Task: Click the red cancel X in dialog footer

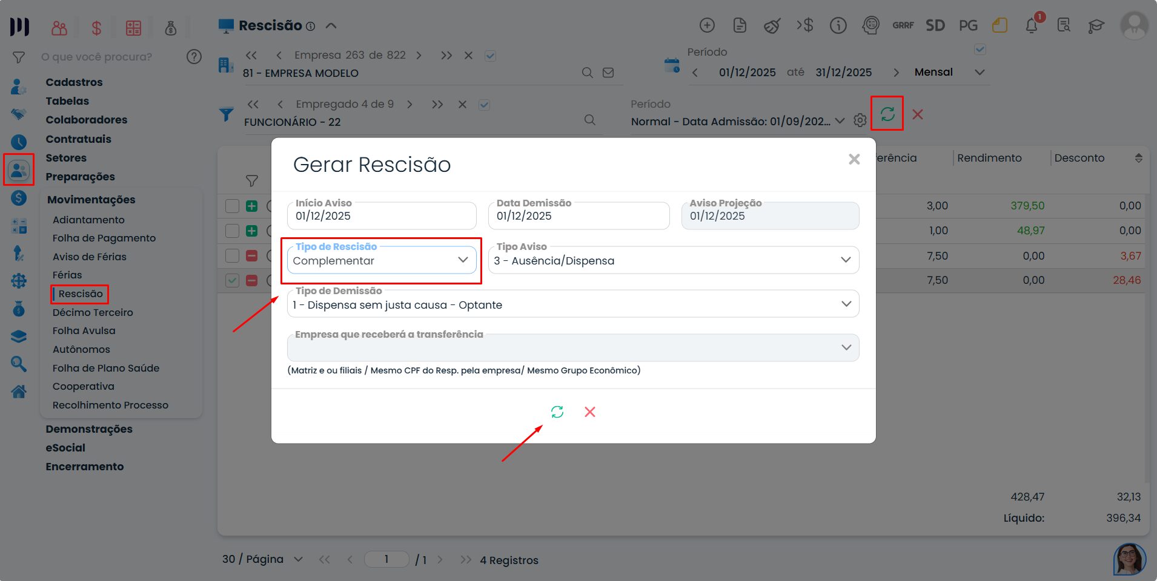Action: tap(589, 412)
